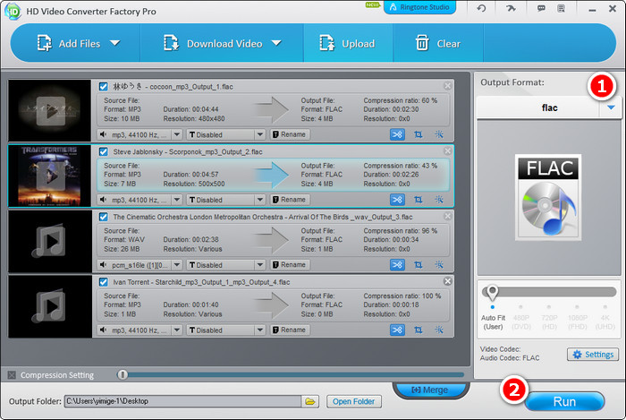Click the Download Video button
This screenshot has height=420, width=626.
[213, 44]
